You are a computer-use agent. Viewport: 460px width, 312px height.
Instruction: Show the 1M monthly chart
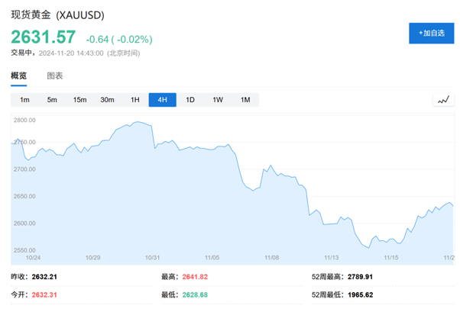(245, 100)
